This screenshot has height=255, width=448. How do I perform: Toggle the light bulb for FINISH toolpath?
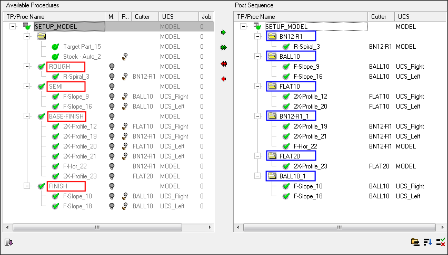point(112,186)
